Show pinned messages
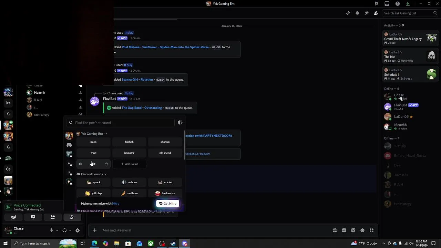This screenshot has width=441, height=248. tap(367, 13)
